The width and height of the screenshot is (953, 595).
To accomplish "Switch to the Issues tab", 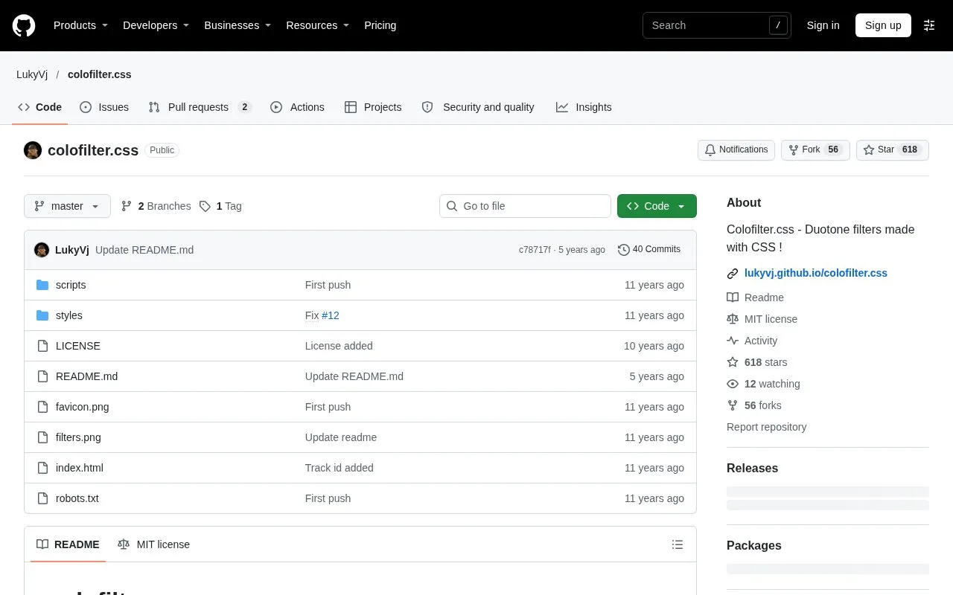I will pyautogui.click(x=104, y=107).
